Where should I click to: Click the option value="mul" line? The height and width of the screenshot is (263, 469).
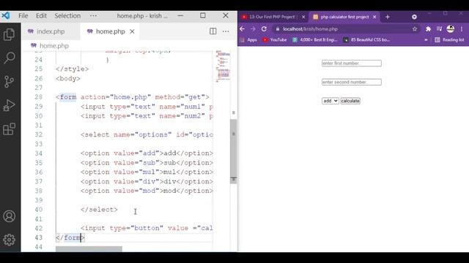click(147, 172)
